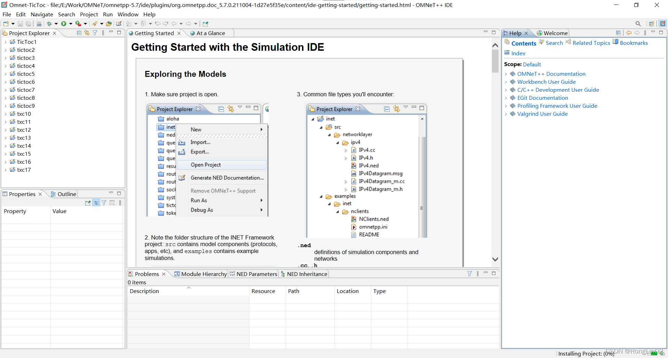Image resolution: width=668 pixels, height=358 pixels.
Task: Select the Simulation perspective icon
Action: (663, 23)
